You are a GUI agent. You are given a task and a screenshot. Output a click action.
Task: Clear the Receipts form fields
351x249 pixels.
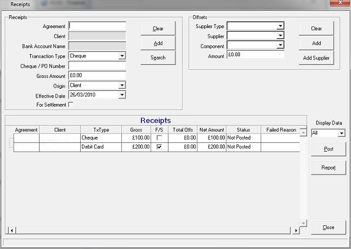coord(158,29)
